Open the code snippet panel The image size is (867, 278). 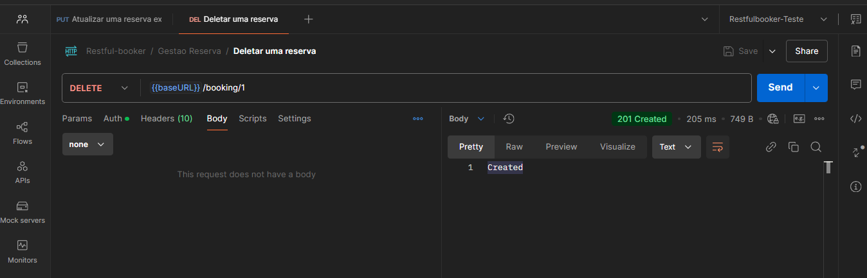855,118
